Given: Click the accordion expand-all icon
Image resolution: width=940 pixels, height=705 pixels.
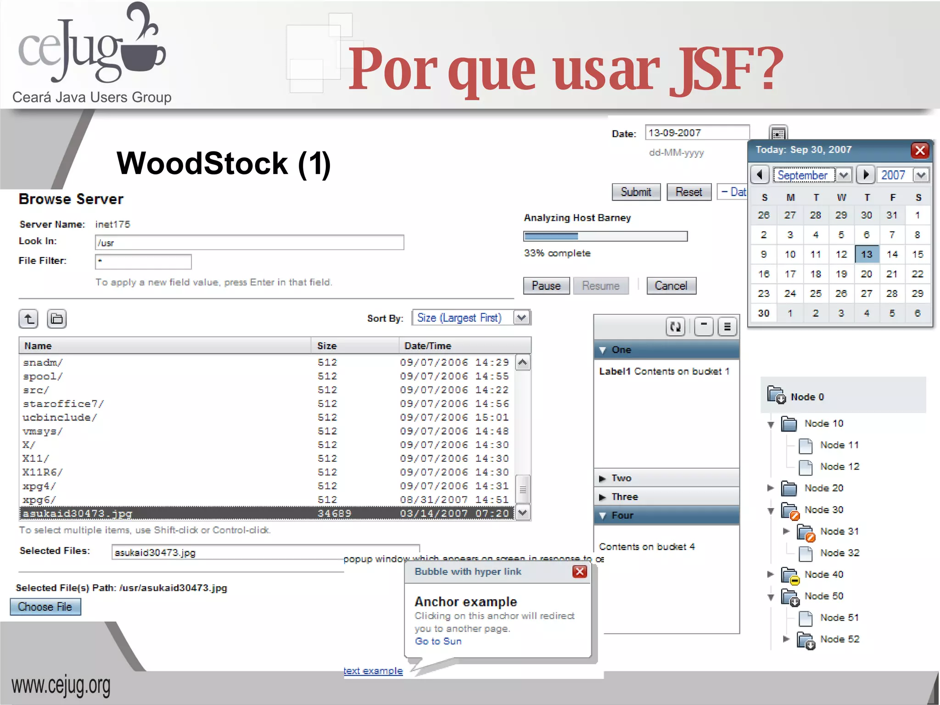Looking at the screenshot, I should coord(727,327).
